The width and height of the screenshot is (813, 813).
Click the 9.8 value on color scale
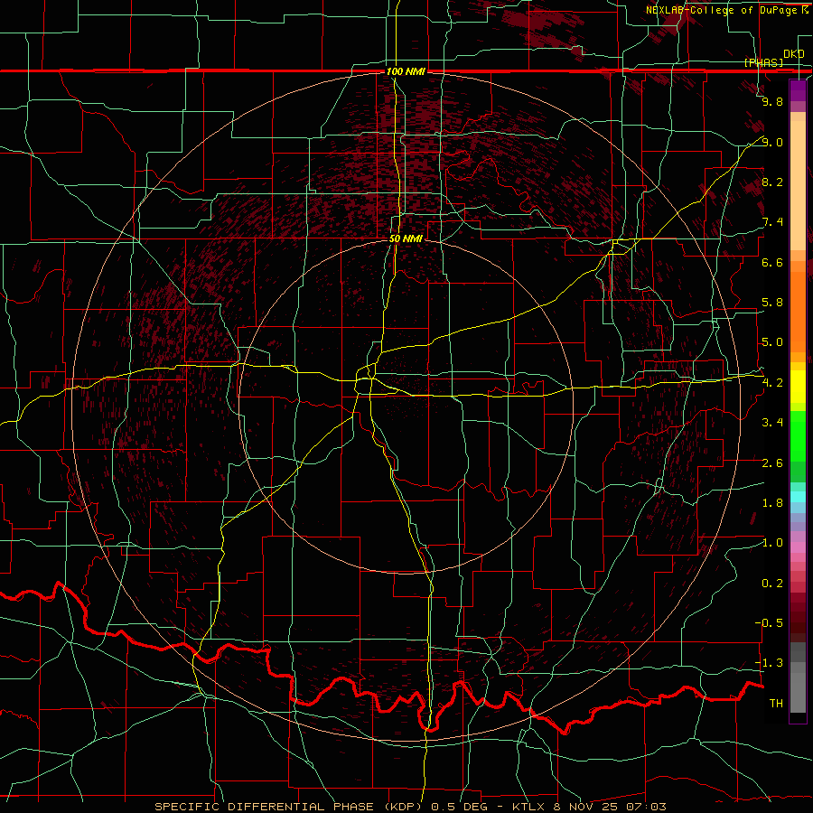pos(772,101)
